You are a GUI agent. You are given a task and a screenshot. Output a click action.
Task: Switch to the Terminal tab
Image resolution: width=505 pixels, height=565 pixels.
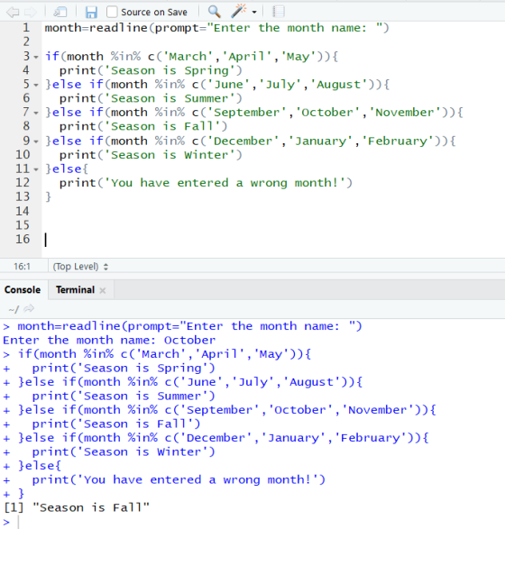pyautogui.click(x=75, y=289)
